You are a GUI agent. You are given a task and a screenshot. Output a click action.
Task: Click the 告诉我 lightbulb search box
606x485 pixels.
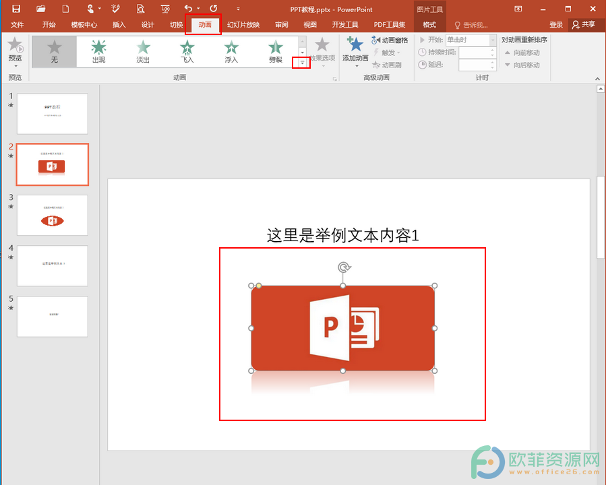coord(471,25)
